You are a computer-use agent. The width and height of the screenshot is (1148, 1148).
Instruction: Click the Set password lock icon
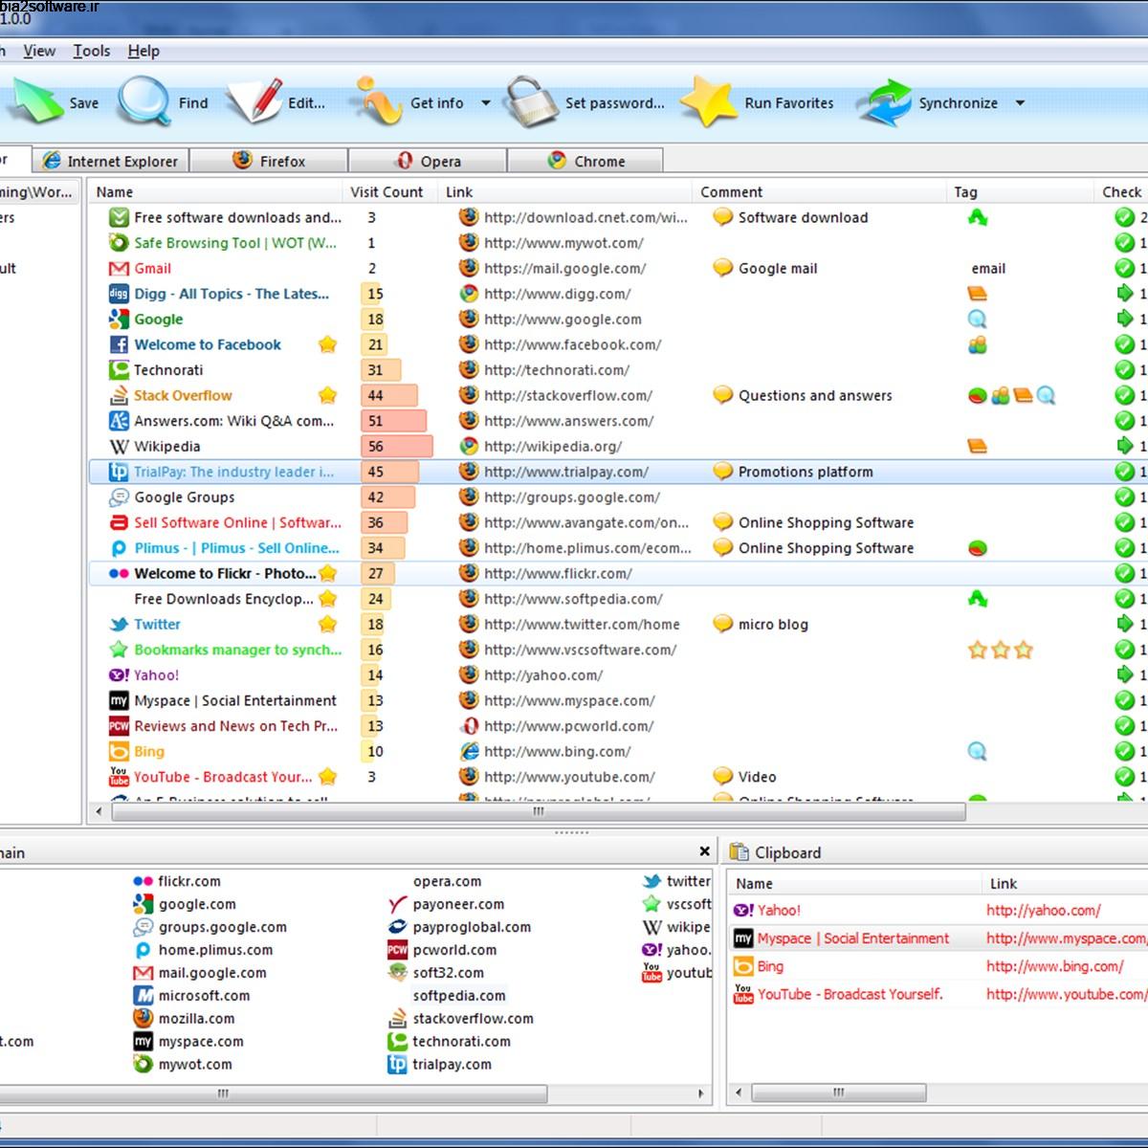pyautogui.click(x=528, y=100)
